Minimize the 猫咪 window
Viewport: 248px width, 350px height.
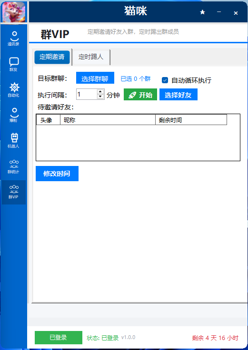point(219,11)
